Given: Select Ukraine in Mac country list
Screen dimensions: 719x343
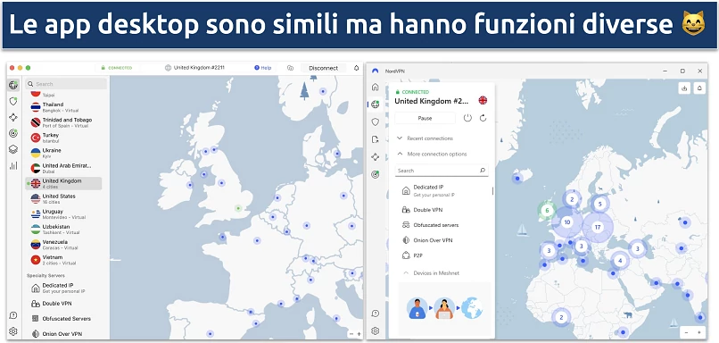Looking at the screenshot, I should pyautogui.click(x=64, y=153).
